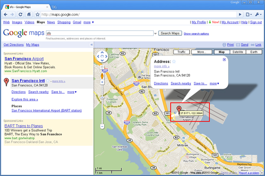
Task: Open a new tab with the plus button
Action: [54, 7]
